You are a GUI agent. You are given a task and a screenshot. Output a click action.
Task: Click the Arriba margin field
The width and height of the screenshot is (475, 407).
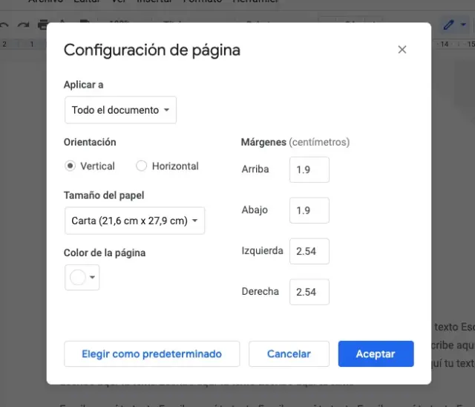(x=309, y=170)
